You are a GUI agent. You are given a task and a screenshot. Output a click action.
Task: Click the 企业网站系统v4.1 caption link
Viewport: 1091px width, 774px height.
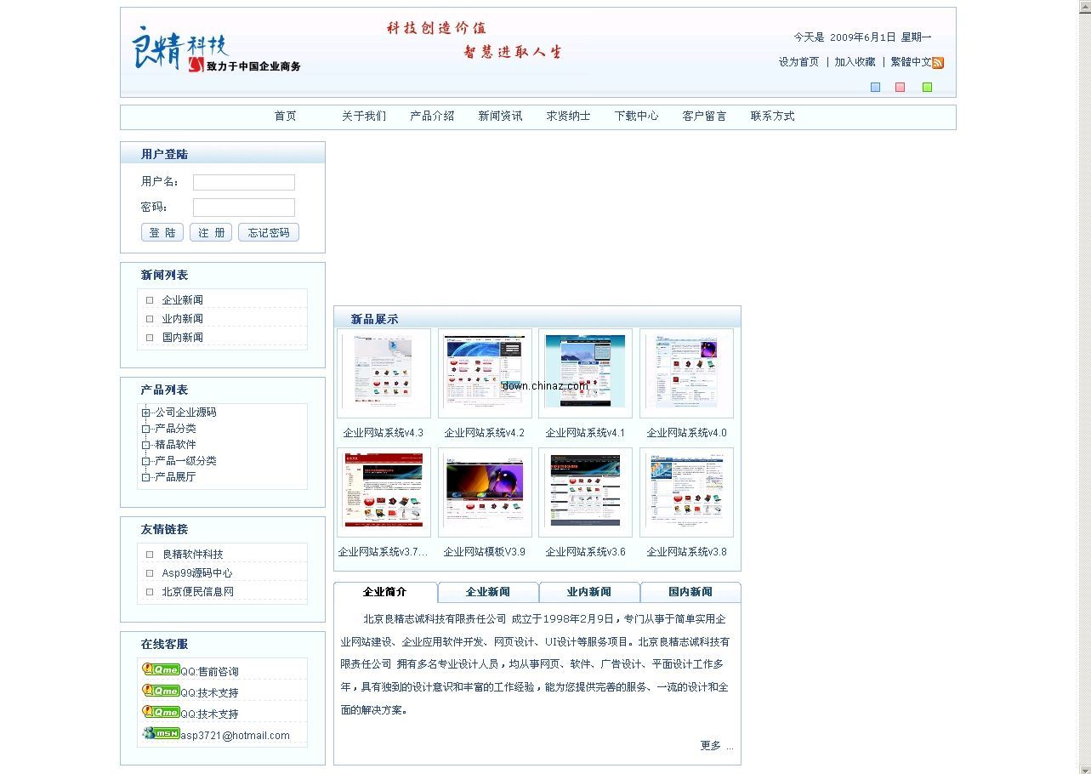585,433
